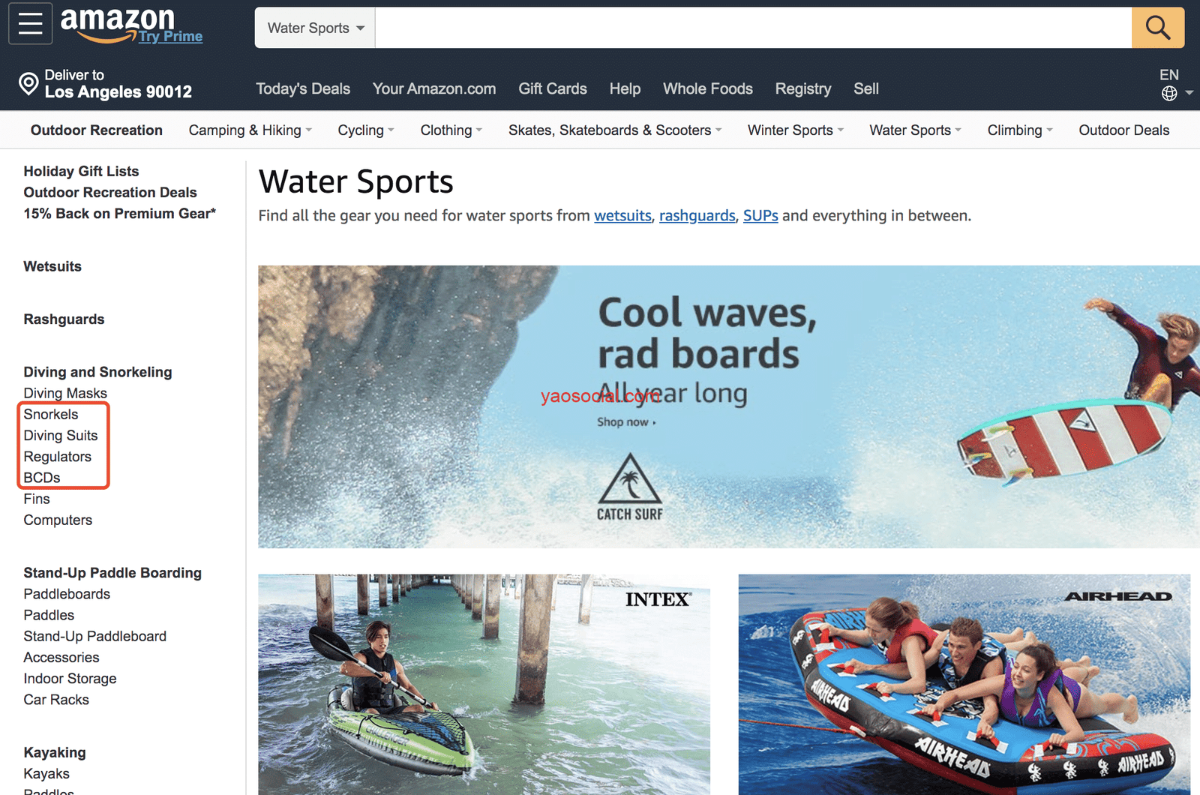Select Snorkels in the sidebar
This screenshot has height=795, width=1200.
51,414
